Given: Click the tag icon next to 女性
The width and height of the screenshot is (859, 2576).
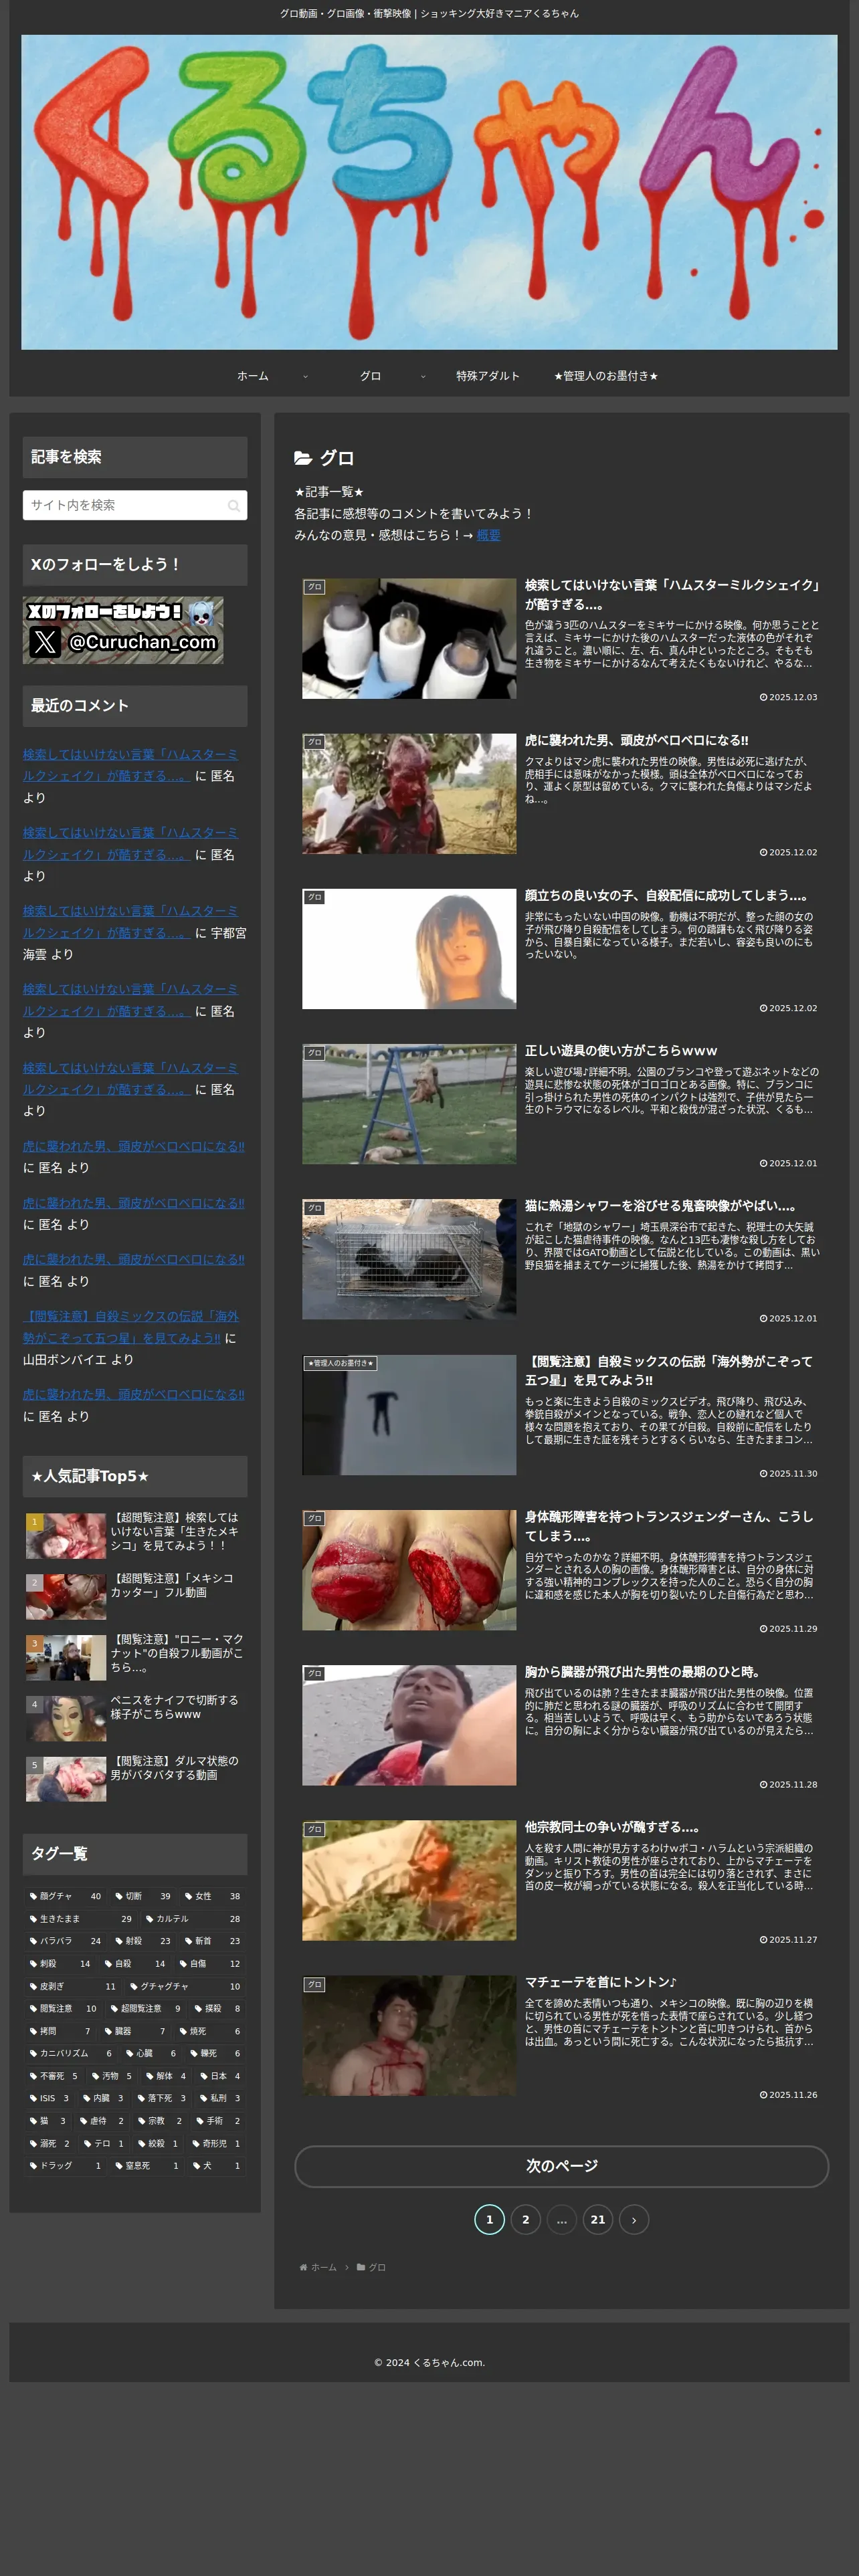Looking at the screenshot, I should (x=189, y=1896).
